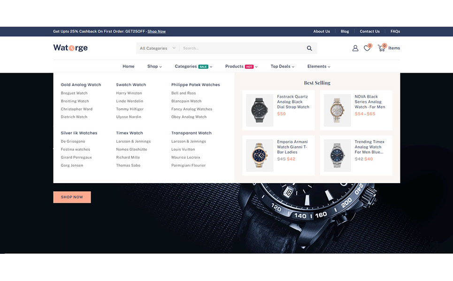Expand the All Categories dropdown

pyautogui.click(x=158, y=48)
